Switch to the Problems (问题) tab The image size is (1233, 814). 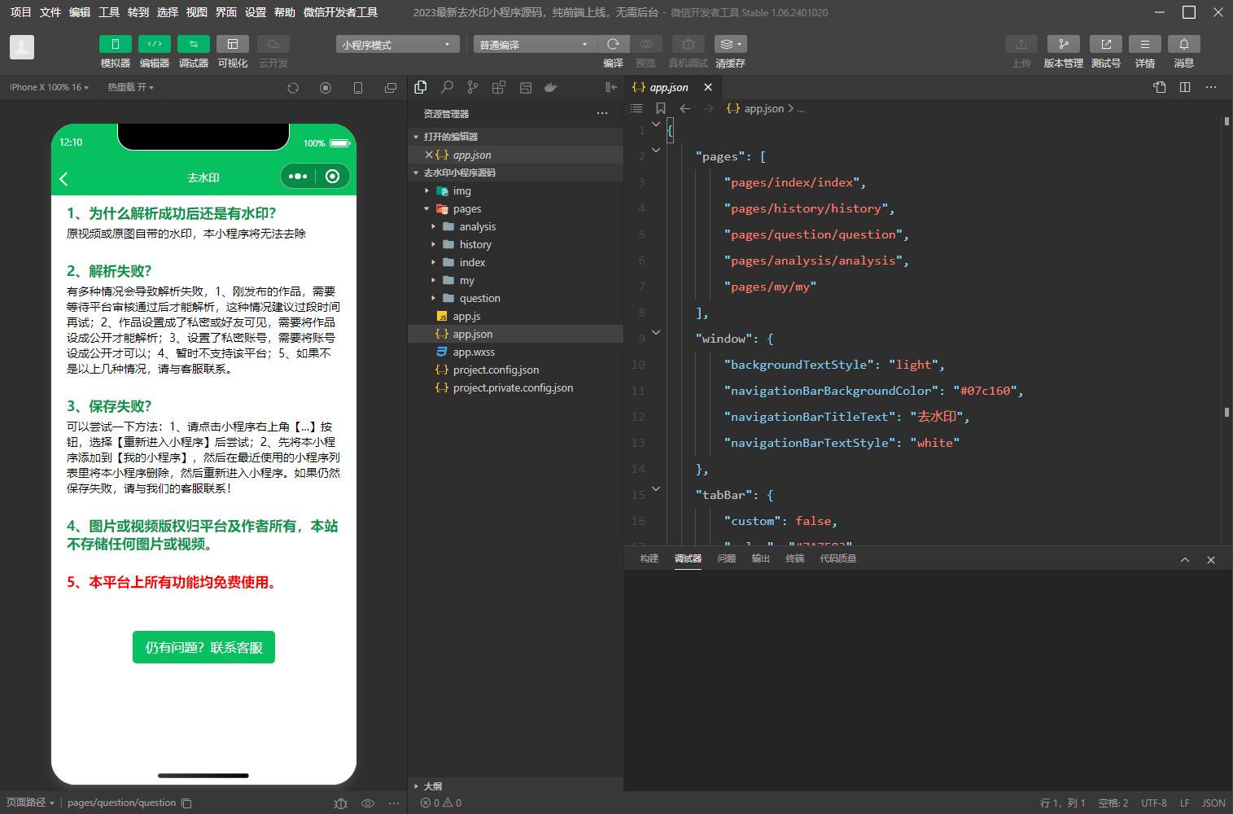tap(727, 558)
